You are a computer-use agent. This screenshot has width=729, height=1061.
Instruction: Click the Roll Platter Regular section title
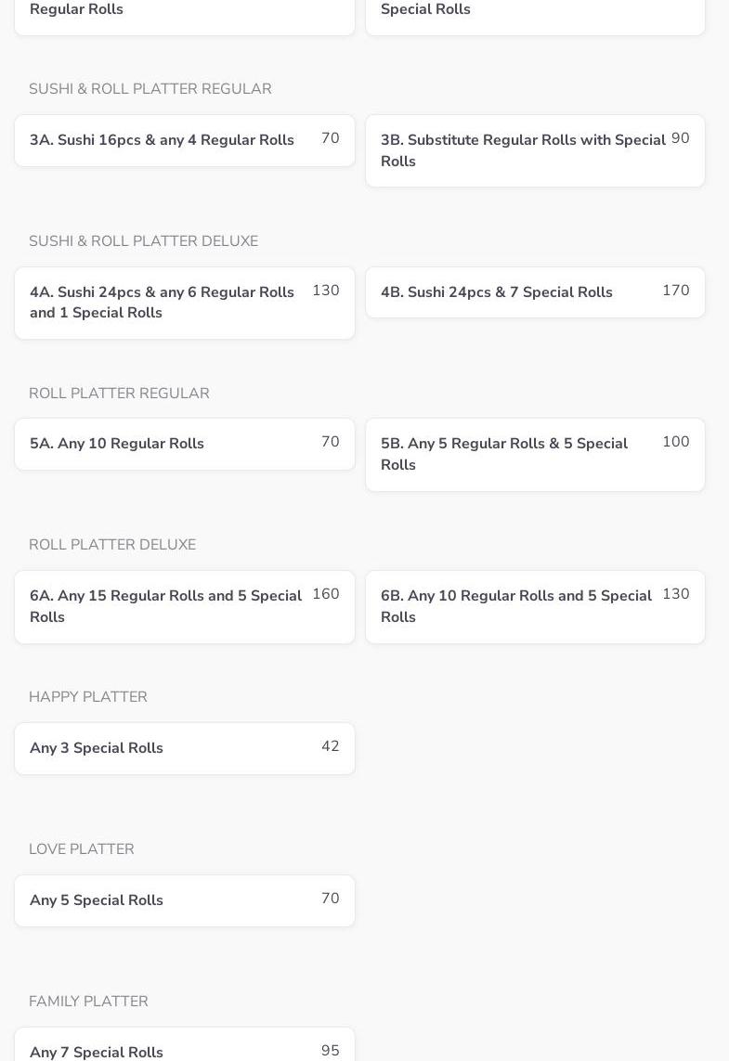(119, 394)
